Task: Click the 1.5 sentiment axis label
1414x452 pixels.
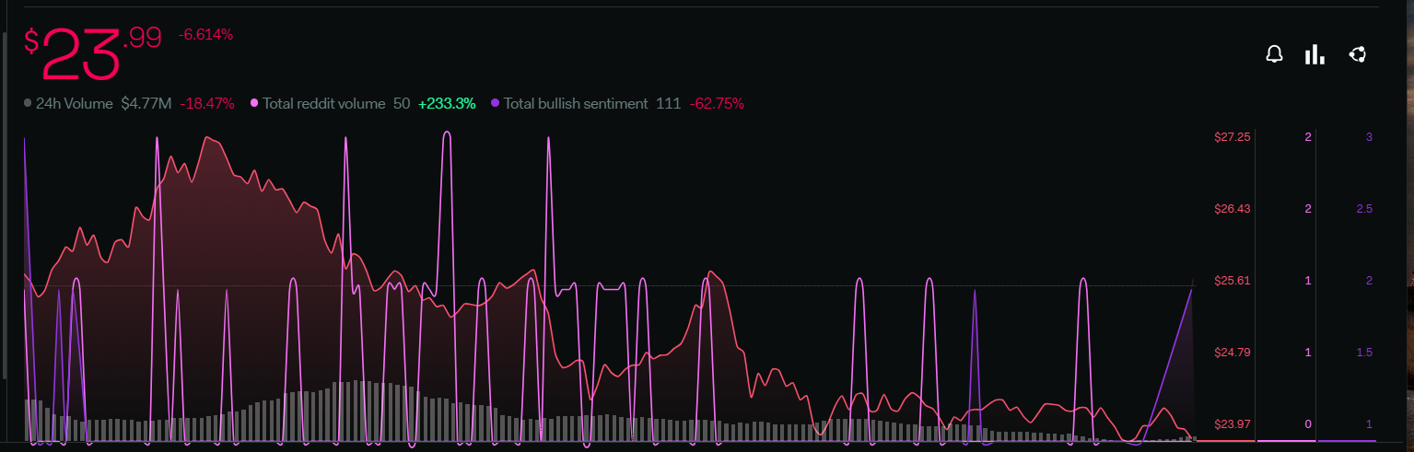Action: [1364, 353]
